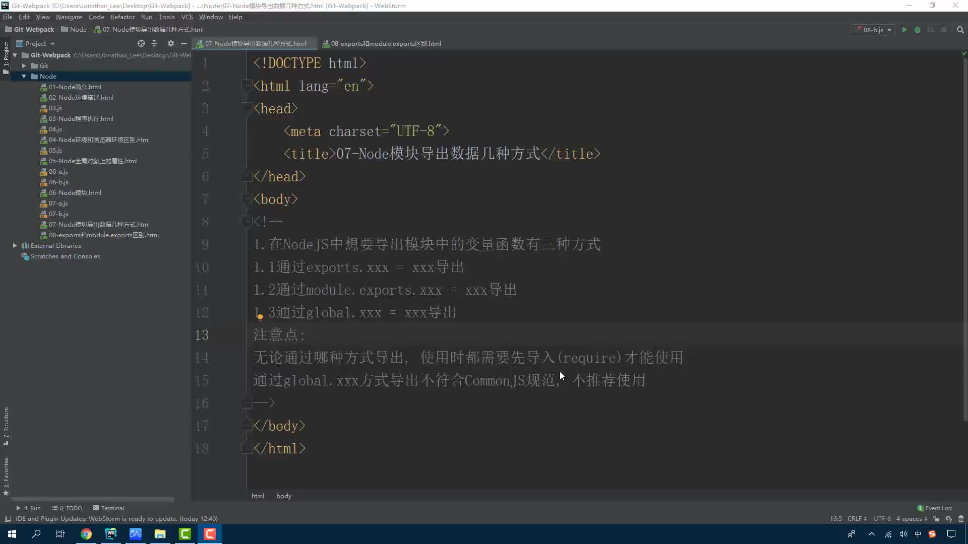Collapse the Node folder
Screen dimensions: 968x544
tap(24, 76)
